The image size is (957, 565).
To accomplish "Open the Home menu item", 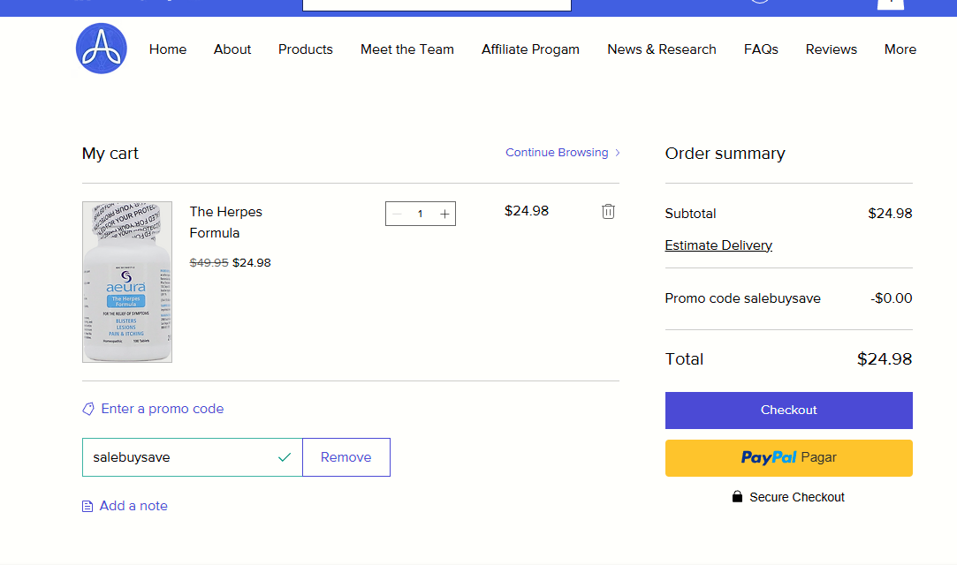I will (x=168, y=49).
